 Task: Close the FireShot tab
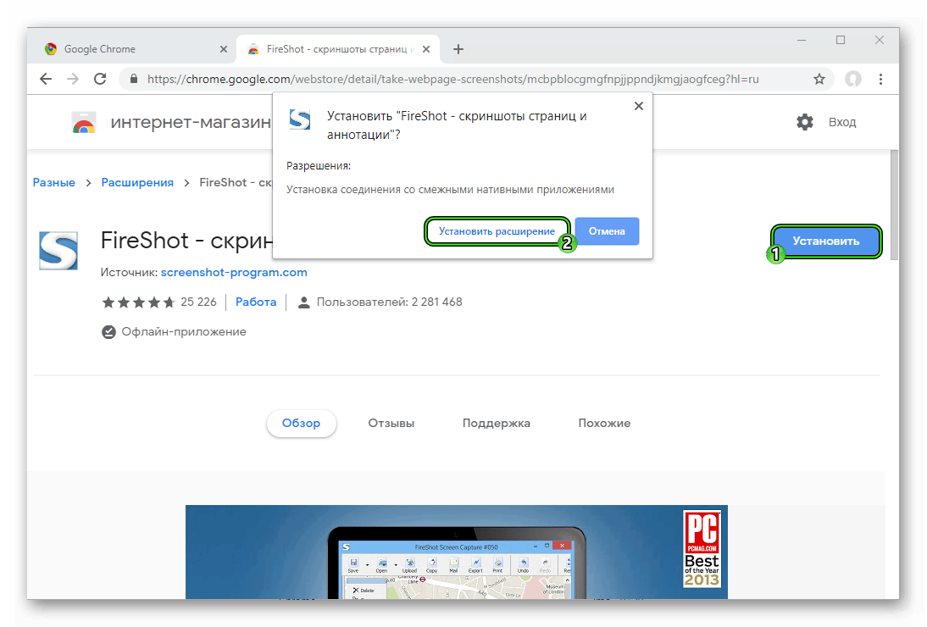(425, 49)
